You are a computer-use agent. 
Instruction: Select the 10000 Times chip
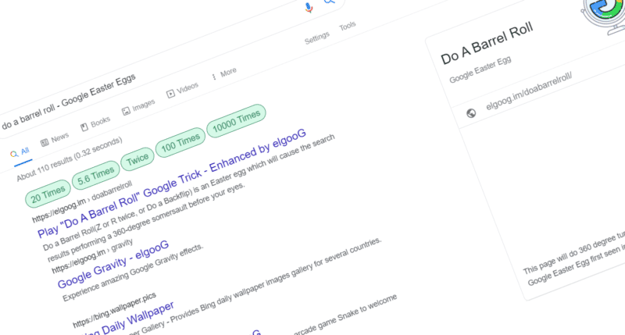click(x=236, y=121)
